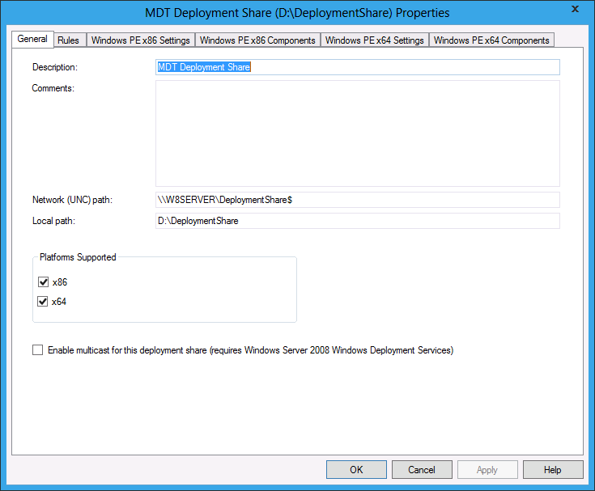Click the Network (UNC) path field
This screenshot has height=491, width=595.
pyautogui.click(x=357, y=200)
